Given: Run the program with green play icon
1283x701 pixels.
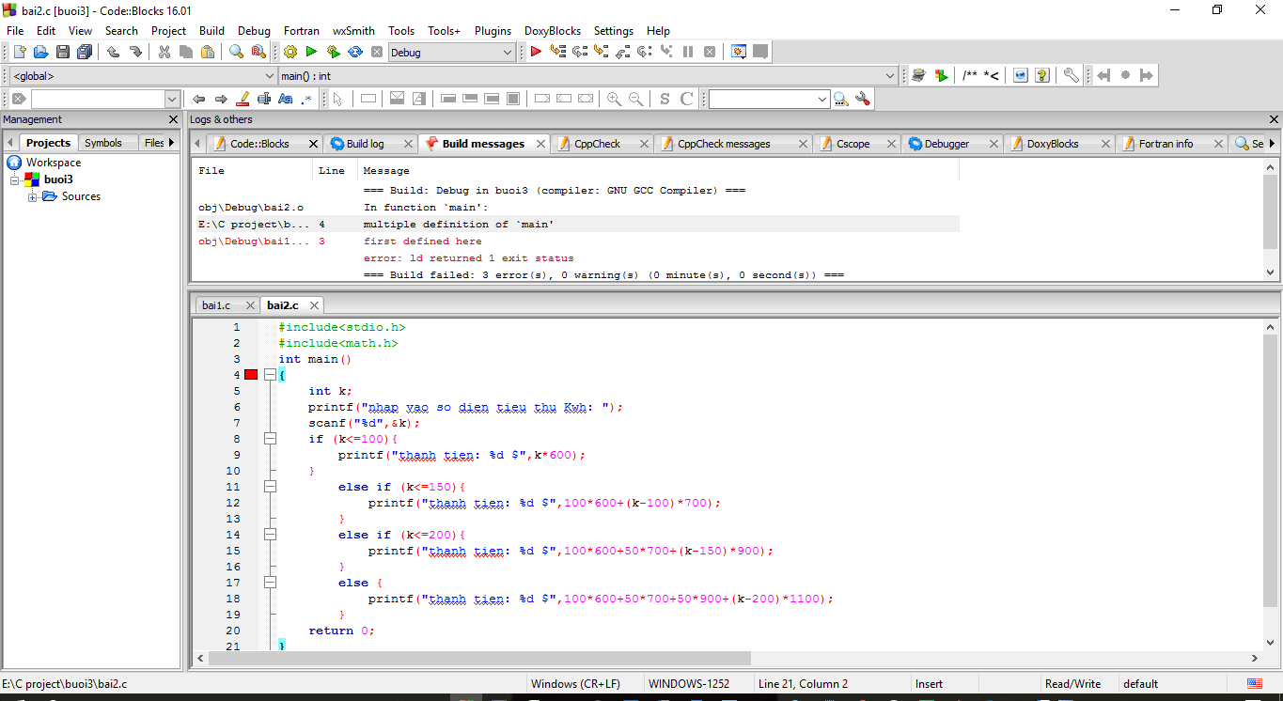Looking at the screenshot, I should (311, 53).
